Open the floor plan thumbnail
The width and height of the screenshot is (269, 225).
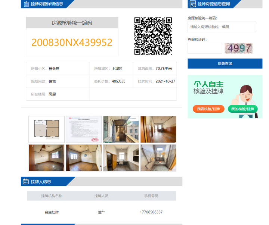[x=47, y=129]
